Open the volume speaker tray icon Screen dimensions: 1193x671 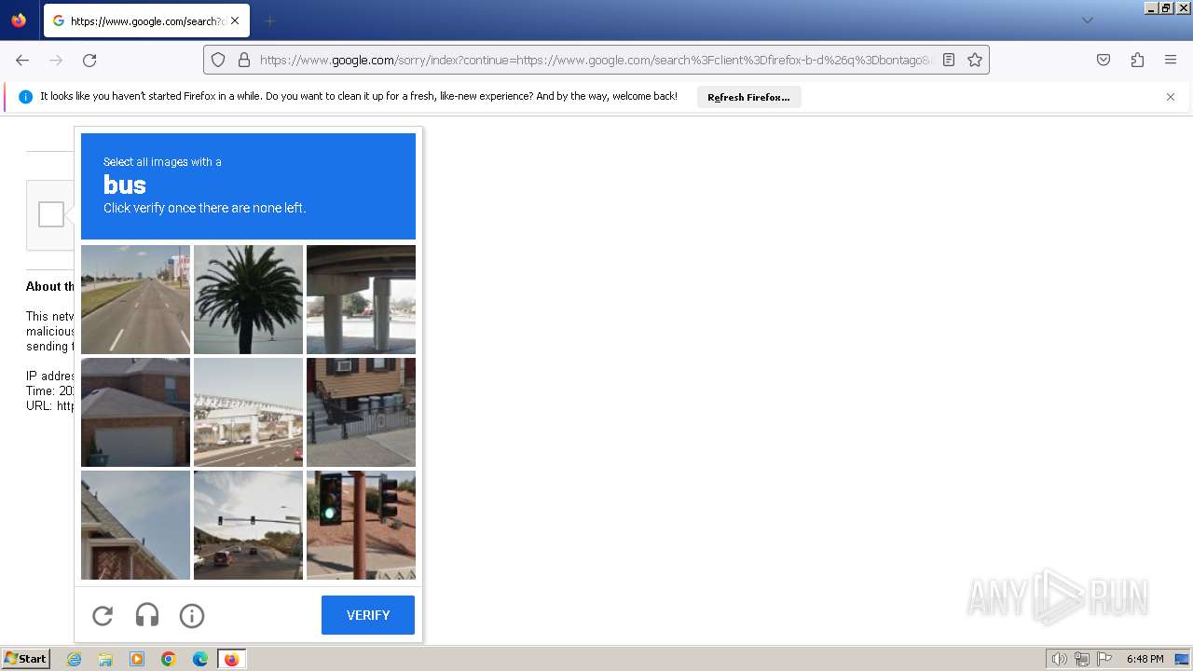pos(1059,659)
